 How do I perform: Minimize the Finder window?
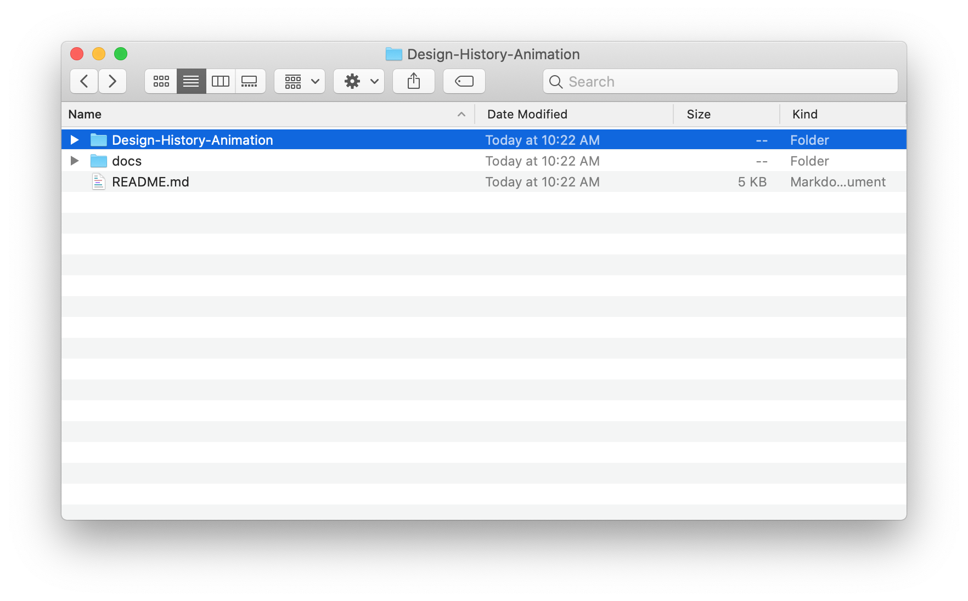click(x=99, y=54)
